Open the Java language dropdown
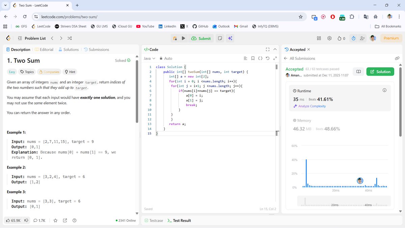Image resolution: width=405 pixels, height=228 pixels. tap(149, 58)
